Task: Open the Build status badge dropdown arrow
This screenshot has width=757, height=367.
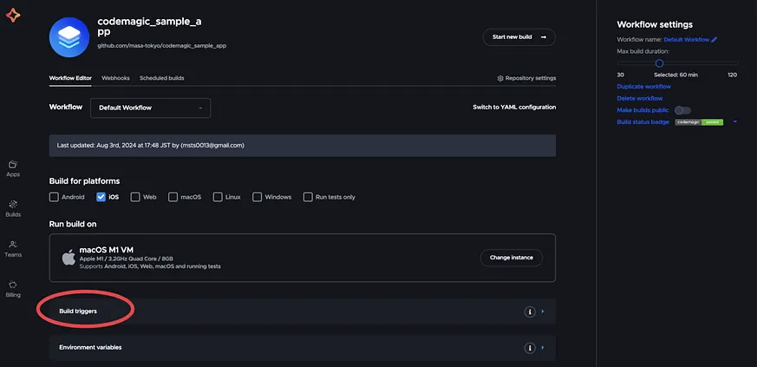Action: [x=734, y=122]
